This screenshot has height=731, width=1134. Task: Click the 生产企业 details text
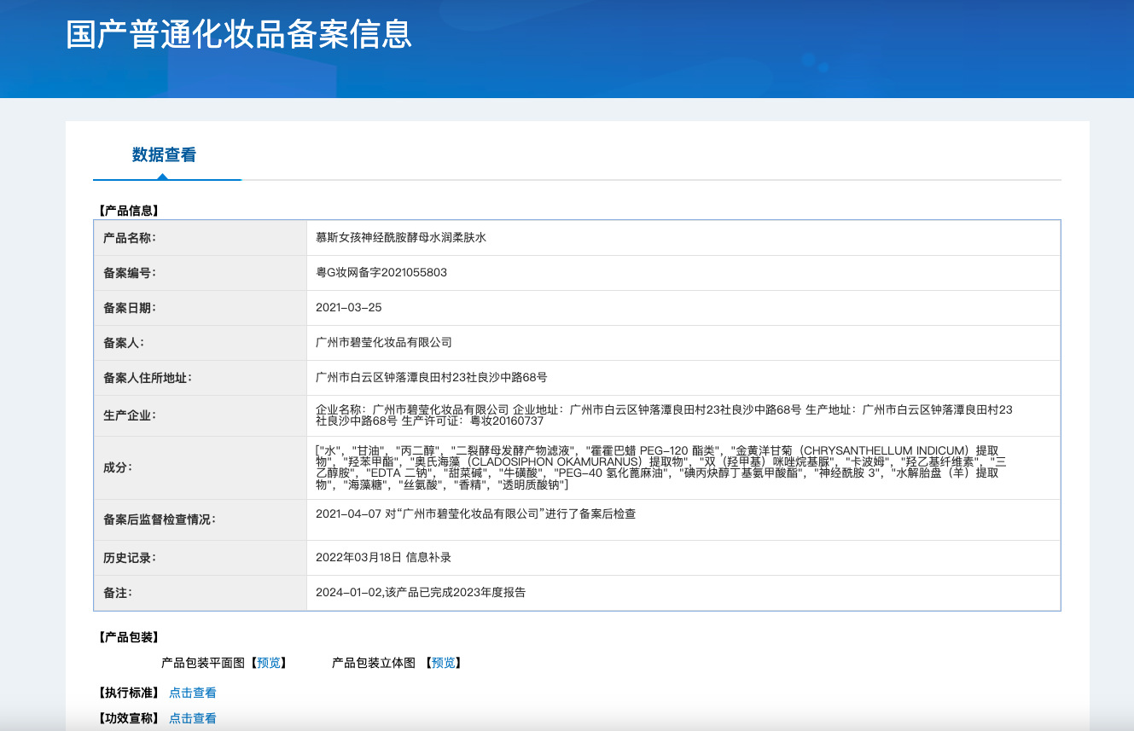point(664,415)
